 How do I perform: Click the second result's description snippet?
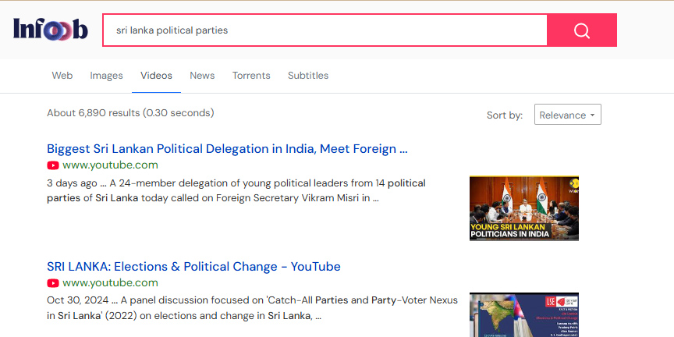[236, 307]
